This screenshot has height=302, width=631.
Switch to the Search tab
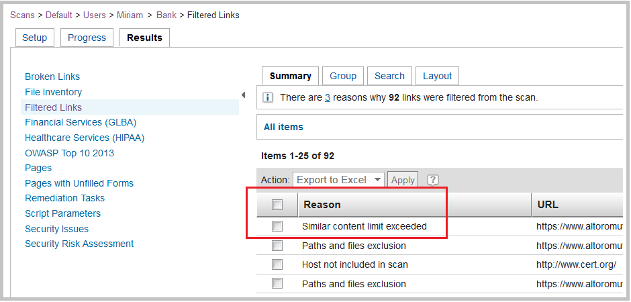[389, 76]
